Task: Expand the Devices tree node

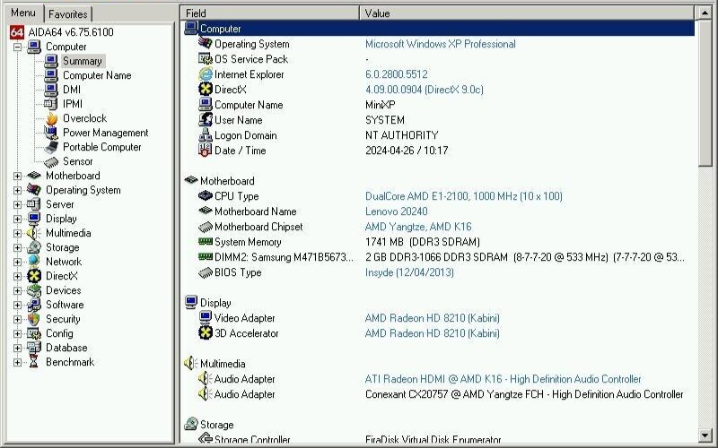Action: click(x=17, y=290)
